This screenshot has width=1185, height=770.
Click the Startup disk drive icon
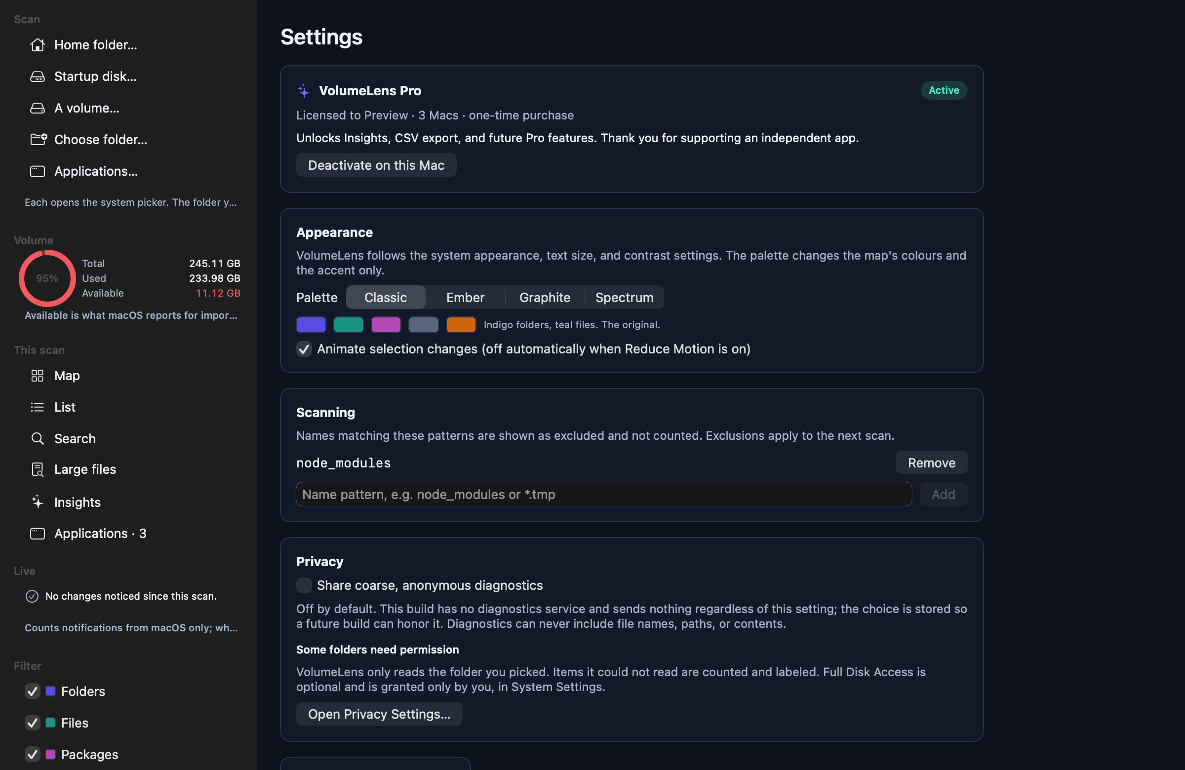point(38,76)
